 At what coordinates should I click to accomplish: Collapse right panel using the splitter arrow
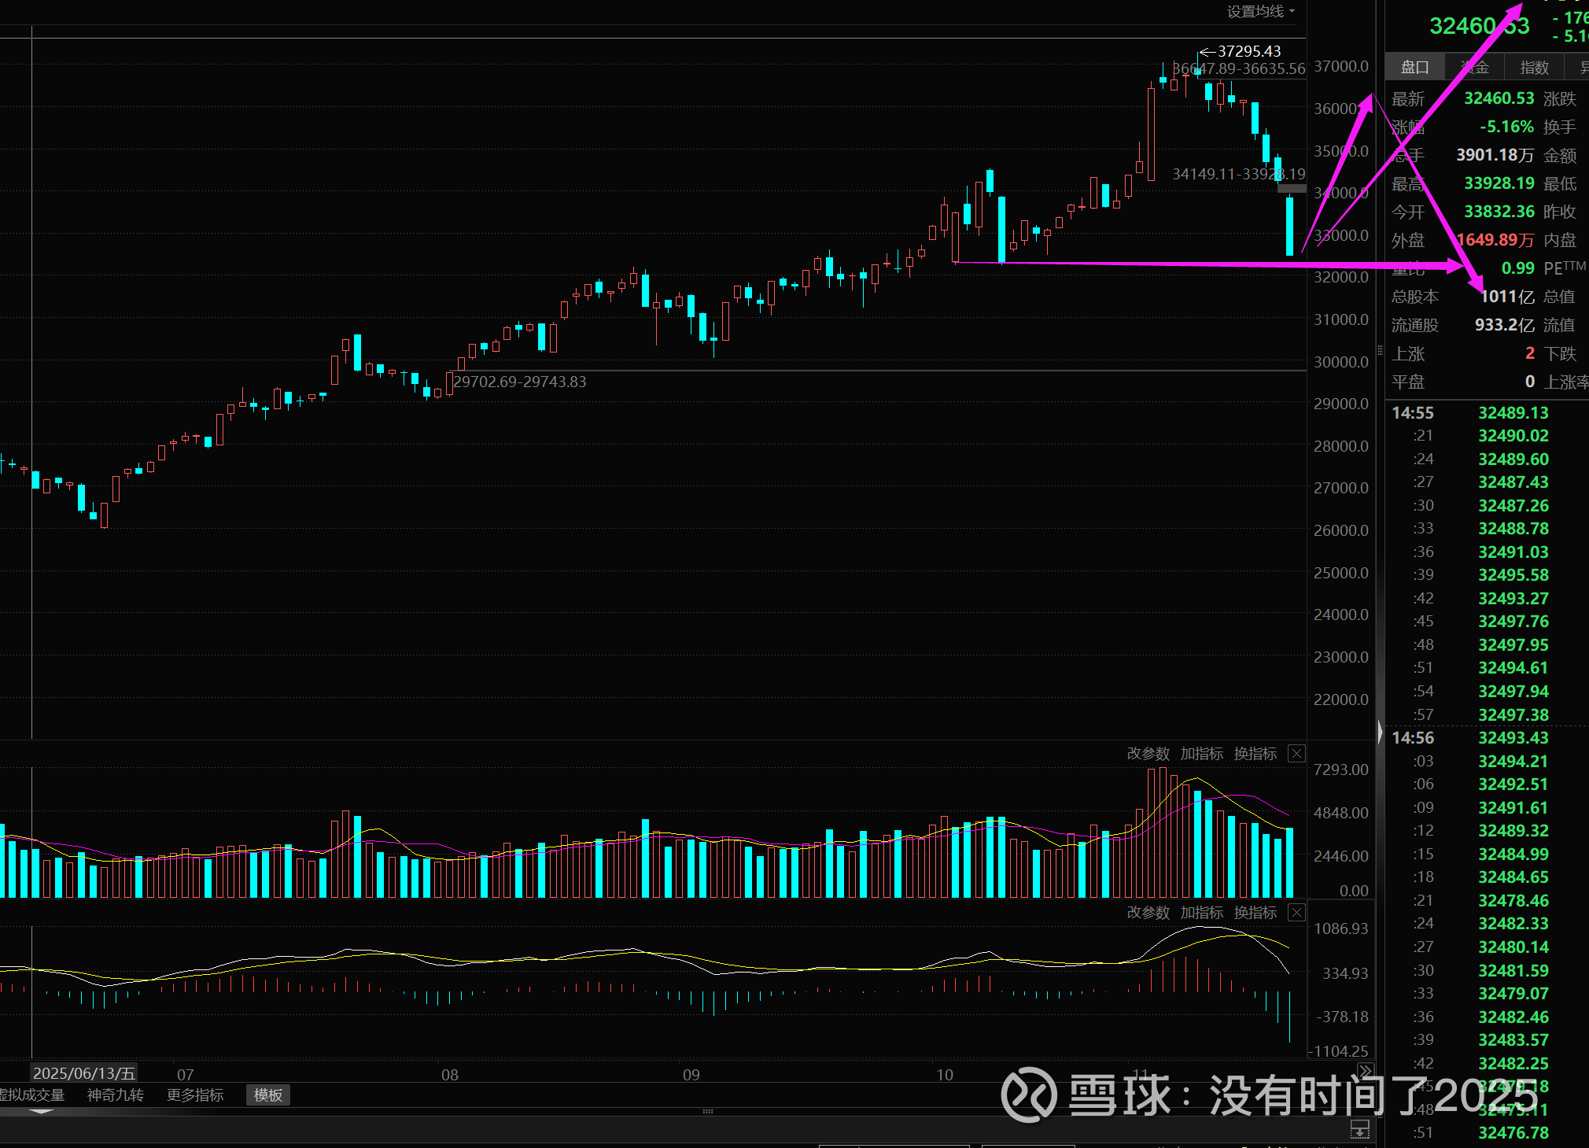1380,733
